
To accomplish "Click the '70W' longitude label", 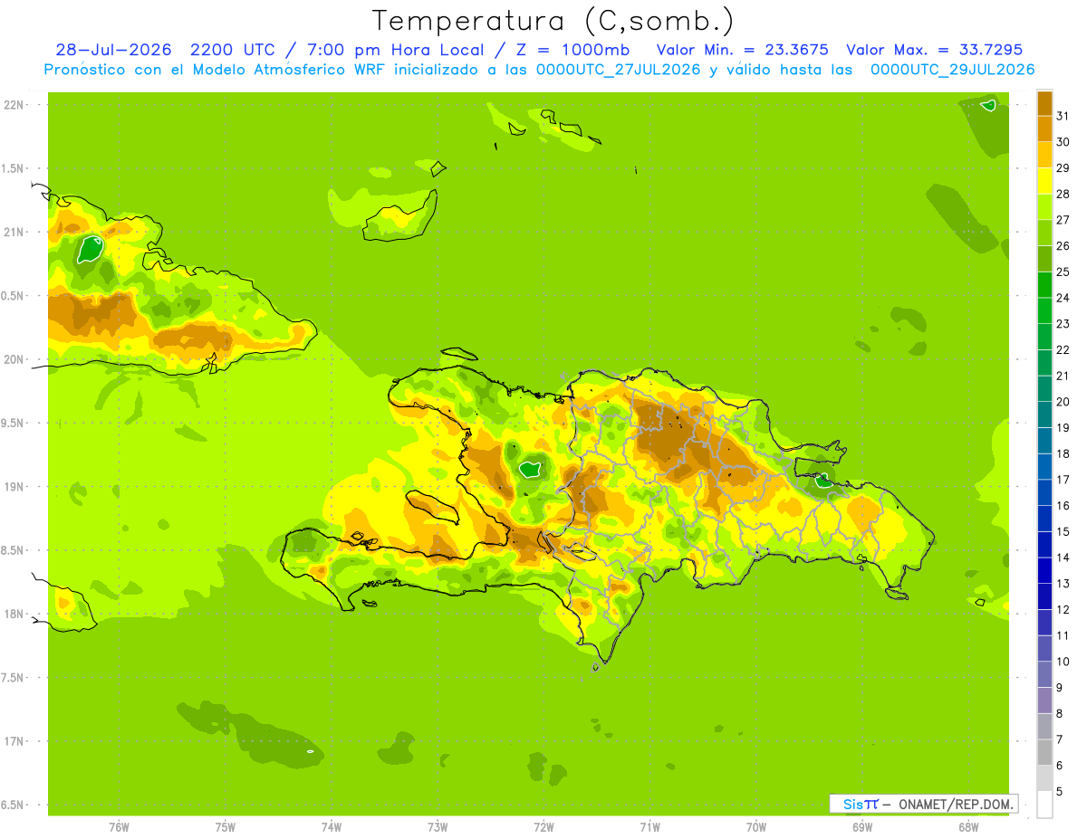I will coord(756,826).
